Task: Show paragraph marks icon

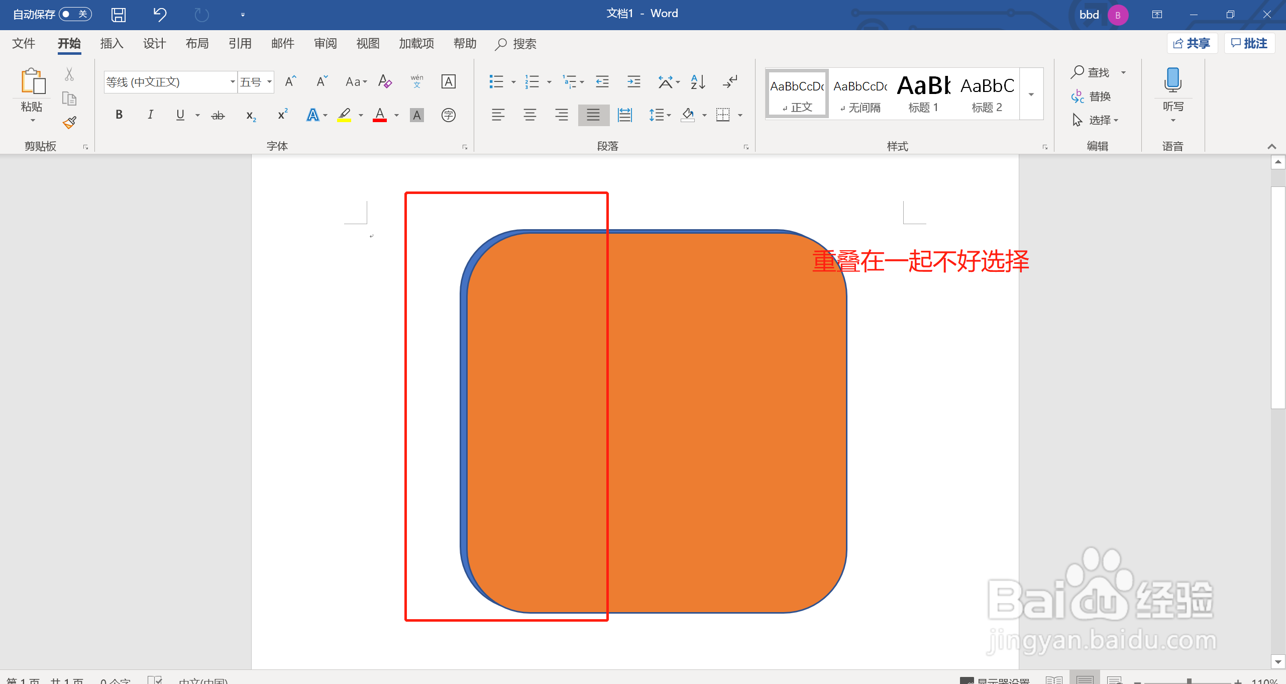Action: pyautogui.click(x=730, y=81)
